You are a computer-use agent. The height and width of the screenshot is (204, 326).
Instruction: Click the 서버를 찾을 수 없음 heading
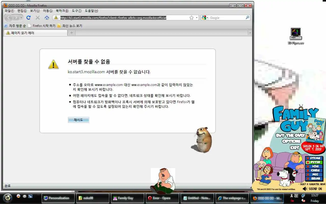89,61
